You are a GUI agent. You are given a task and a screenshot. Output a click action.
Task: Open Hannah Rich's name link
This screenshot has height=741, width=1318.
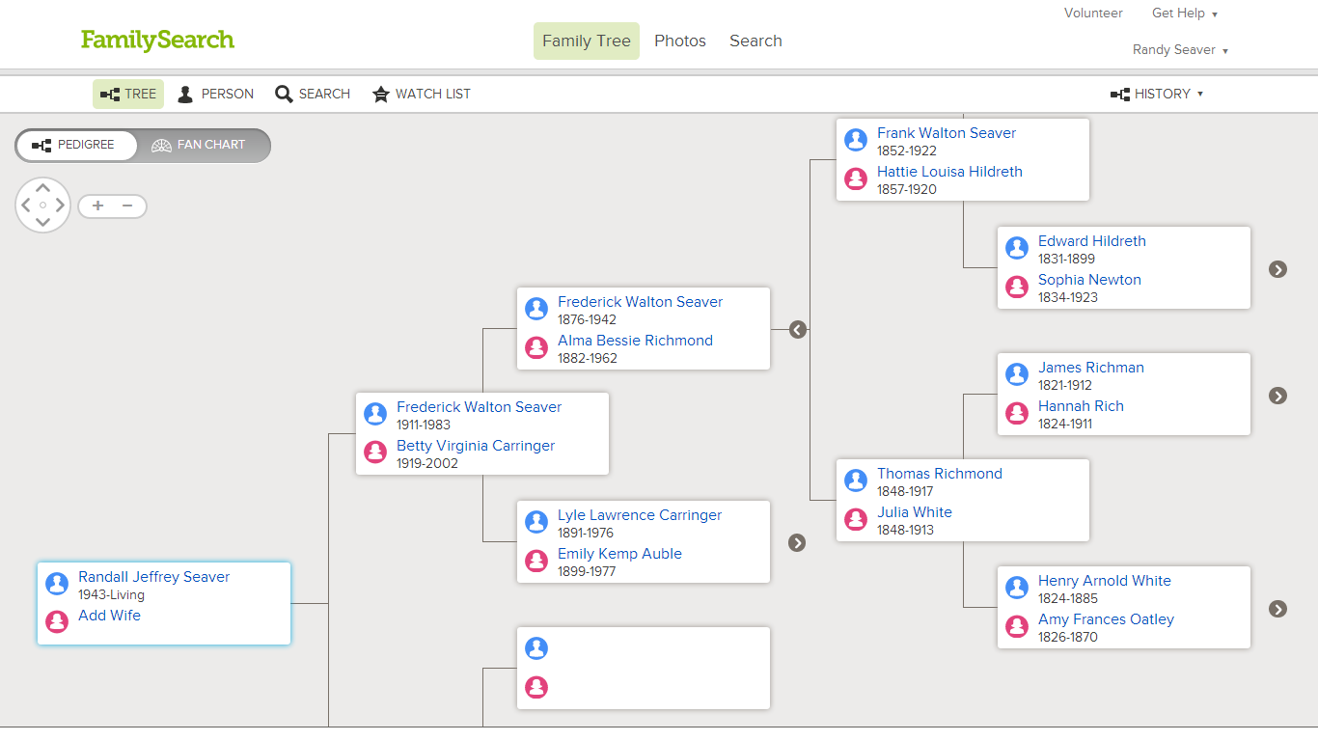pos(1081,406)
